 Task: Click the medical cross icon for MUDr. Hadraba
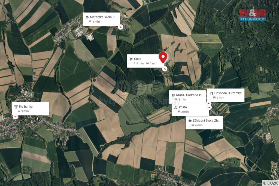[x=173, y=95]
